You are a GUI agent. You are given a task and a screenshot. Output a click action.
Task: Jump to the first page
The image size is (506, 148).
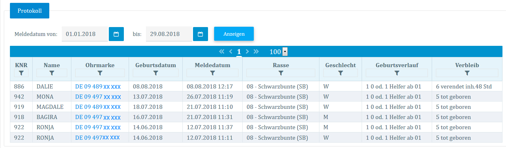coord(221,52)
